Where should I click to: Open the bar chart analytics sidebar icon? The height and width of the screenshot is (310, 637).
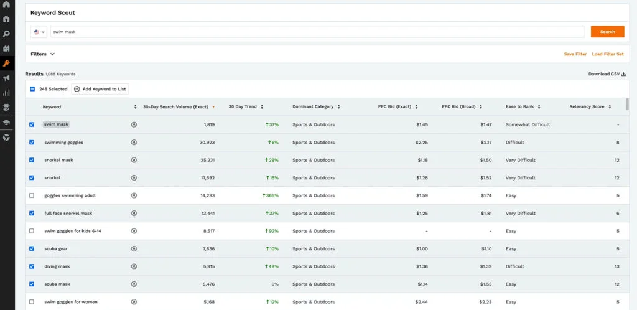click(6, 93)
